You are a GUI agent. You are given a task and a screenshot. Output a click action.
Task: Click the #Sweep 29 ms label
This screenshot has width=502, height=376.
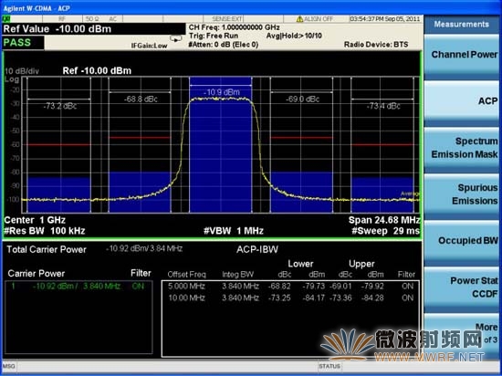pos(386,231)
